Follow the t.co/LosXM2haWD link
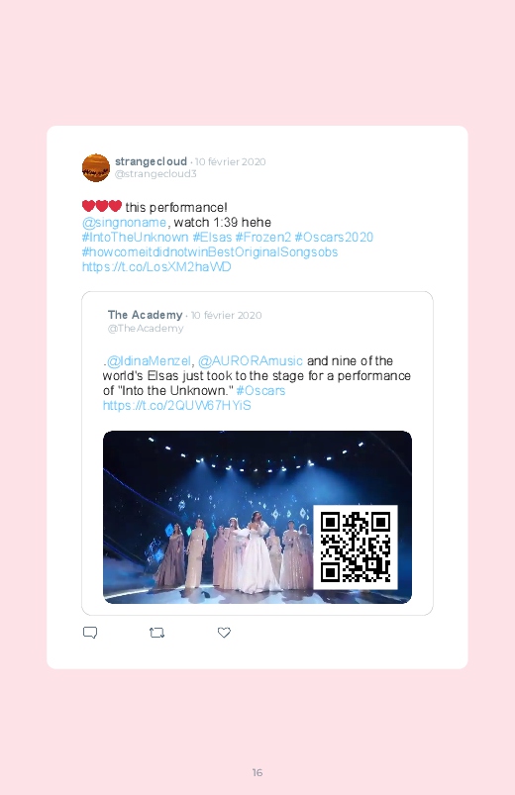This screenshot has height=795, width=515. (x=156, y=266)
